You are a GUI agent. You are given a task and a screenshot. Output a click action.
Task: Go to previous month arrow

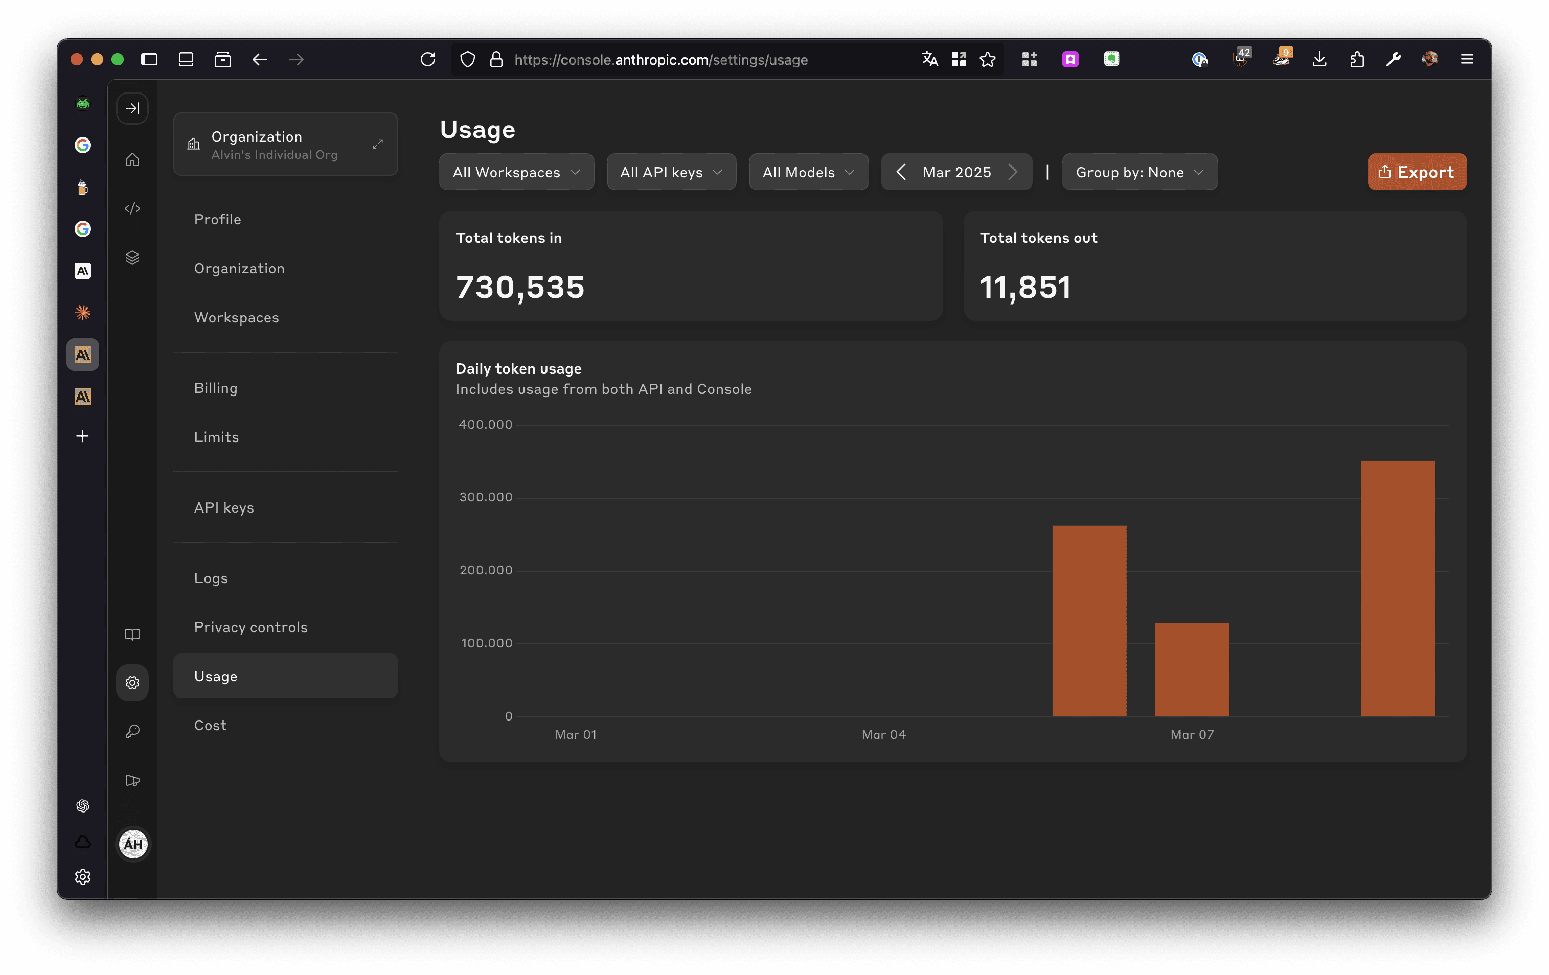click(901, 172)
